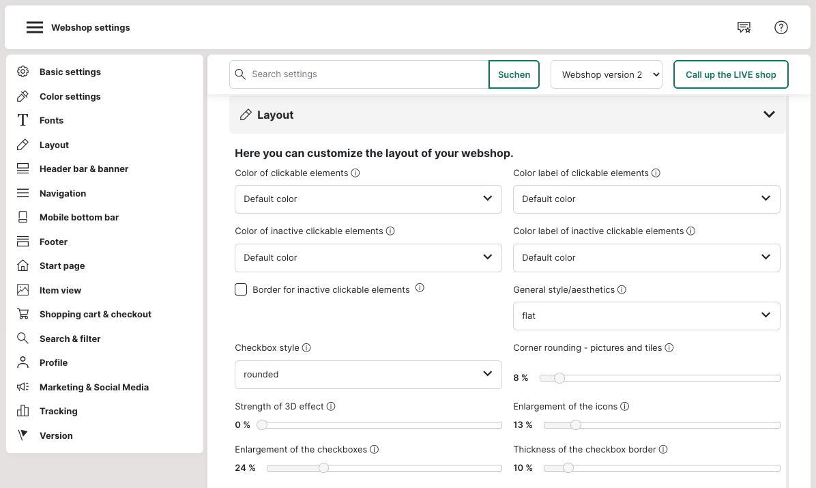The width and height of the screenshot is (816, 488).
Task: Click info icon beside Strength of 3D effect
Action: [x=331, y=406]
